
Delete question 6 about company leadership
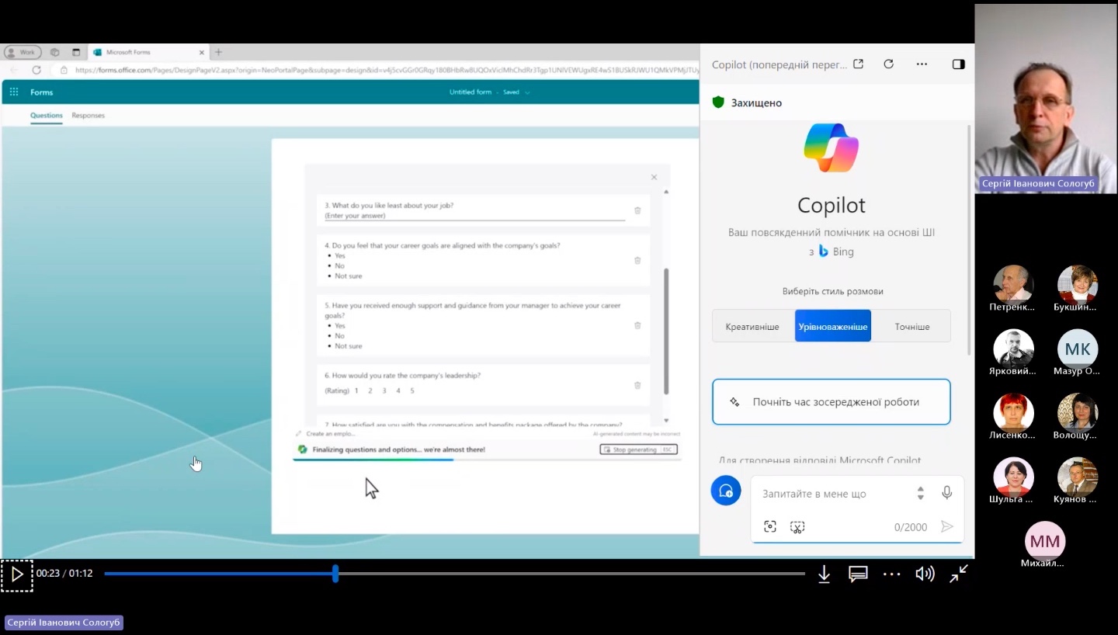[637, 385]
